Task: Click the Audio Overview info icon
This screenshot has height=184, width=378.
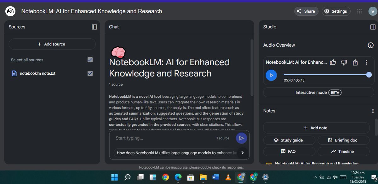Action: (x=371, y=45)
